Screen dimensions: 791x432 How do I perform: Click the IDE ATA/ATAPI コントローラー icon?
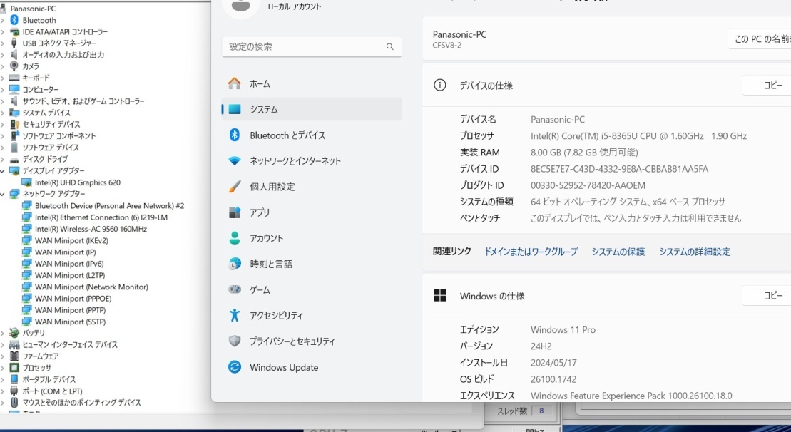pyautogui.click(x=14, y=32)
